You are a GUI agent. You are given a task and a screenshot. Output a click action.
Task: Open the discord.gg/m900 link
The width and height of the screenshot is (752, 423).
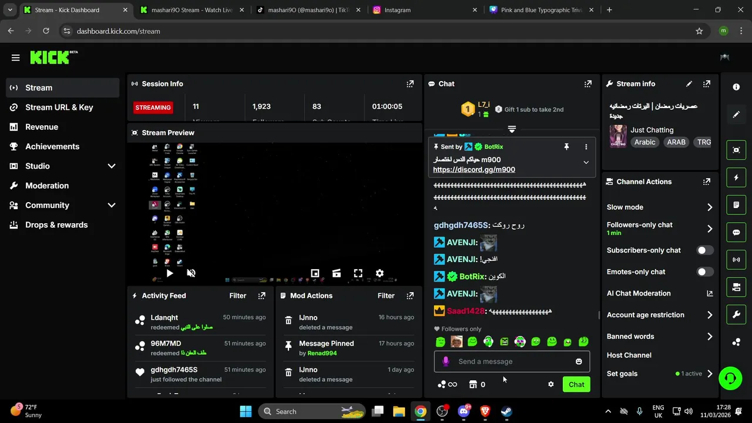click(x=474, y=170)
